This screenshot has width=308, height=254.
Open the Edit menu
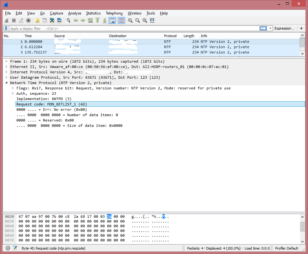(19, 13)
